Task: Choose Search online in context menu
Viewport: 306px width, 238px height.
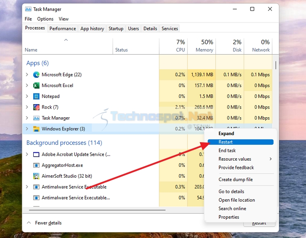Action: [240, 209]
